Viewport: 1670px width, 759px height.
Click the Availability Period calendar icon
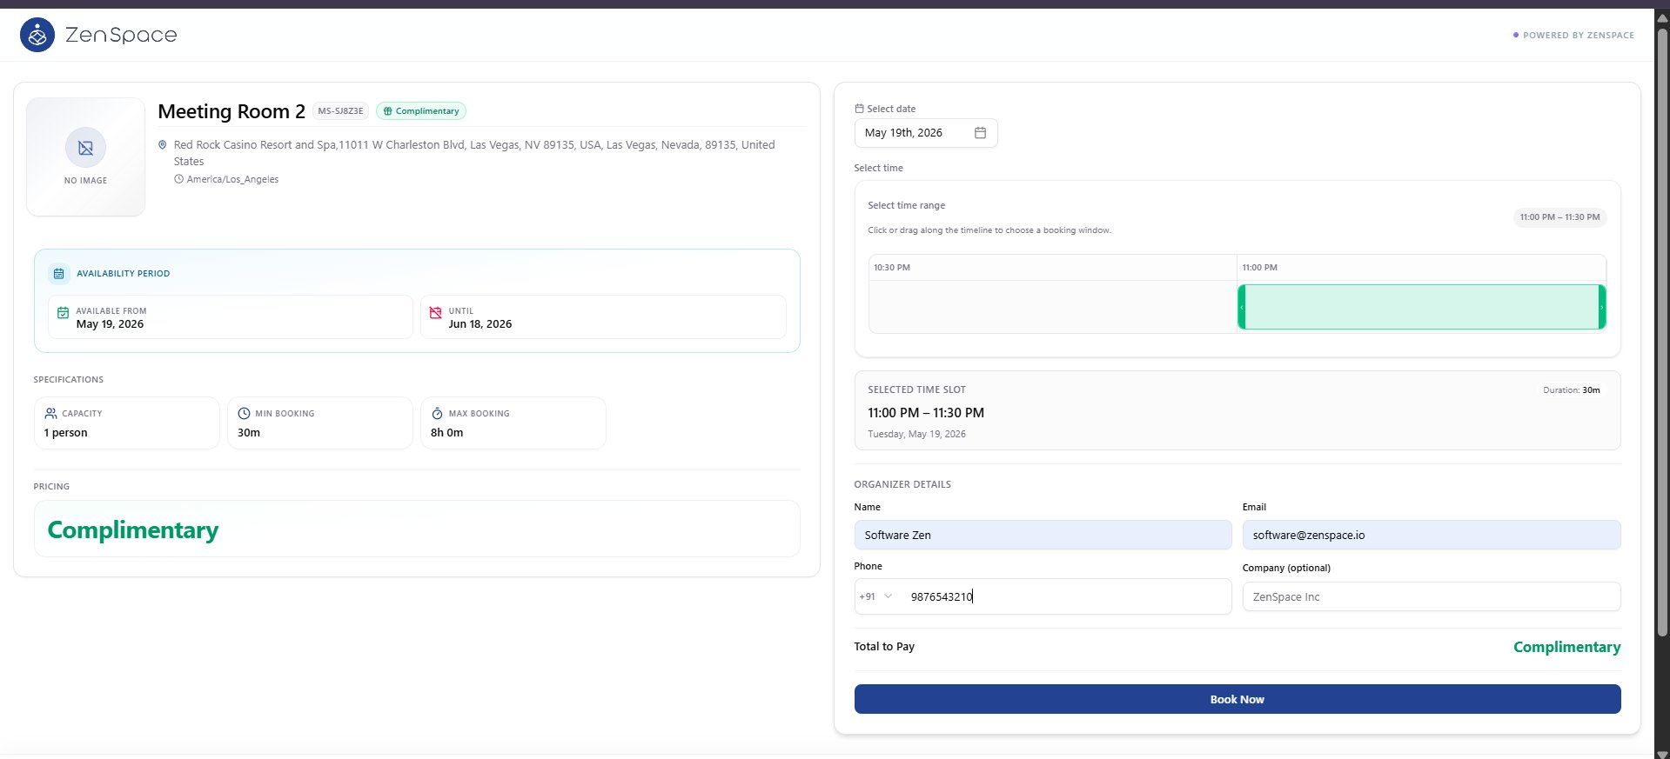click(58, 273)
